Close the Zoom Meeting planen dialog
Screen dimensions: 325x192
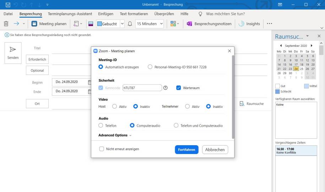tap(229, 51)
